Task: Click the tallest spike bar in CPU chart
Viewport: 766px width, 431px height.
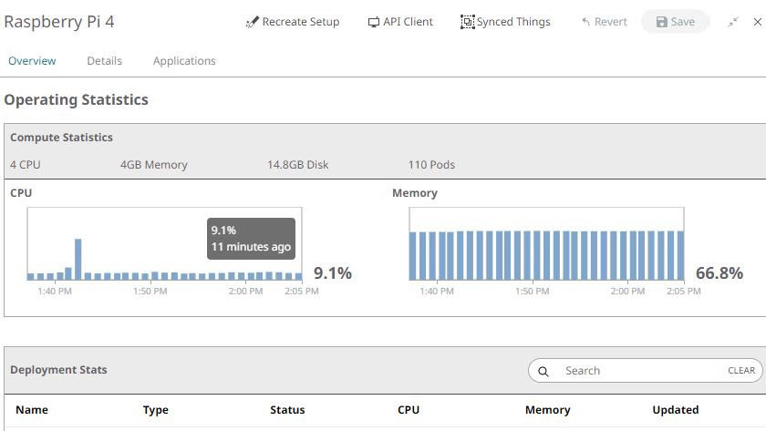Action: 78,260
